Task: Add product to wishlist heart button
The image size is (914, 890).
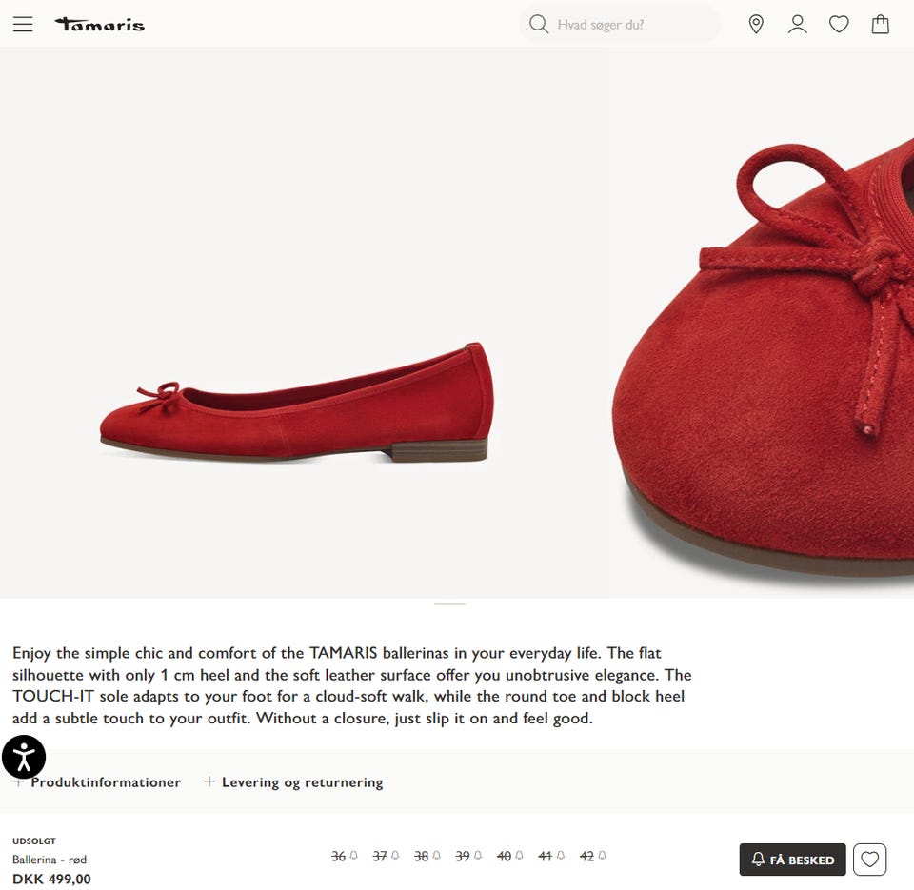Action: (x=869, y=860)
